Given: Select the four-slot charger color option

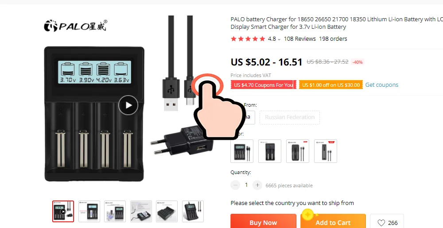Looking at the screenshot, I should pos(242,151).
